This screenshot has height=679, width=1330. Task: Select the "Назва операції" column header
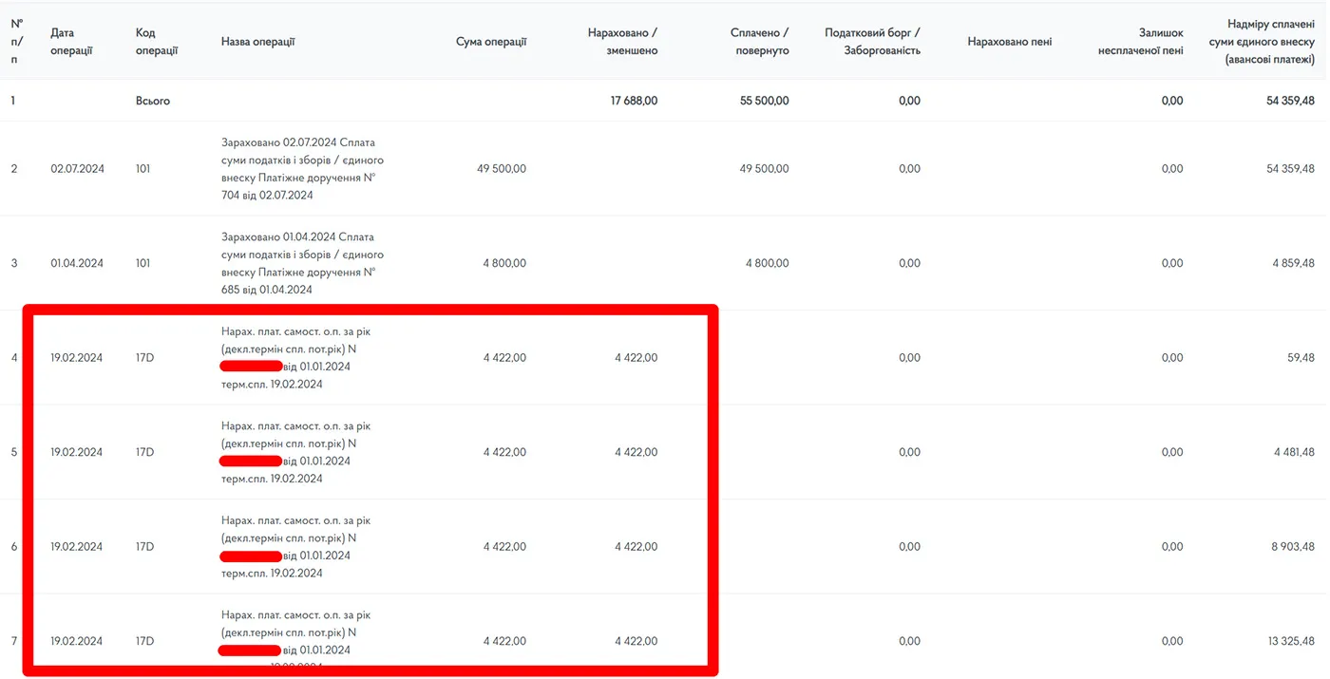coord(257,42)
